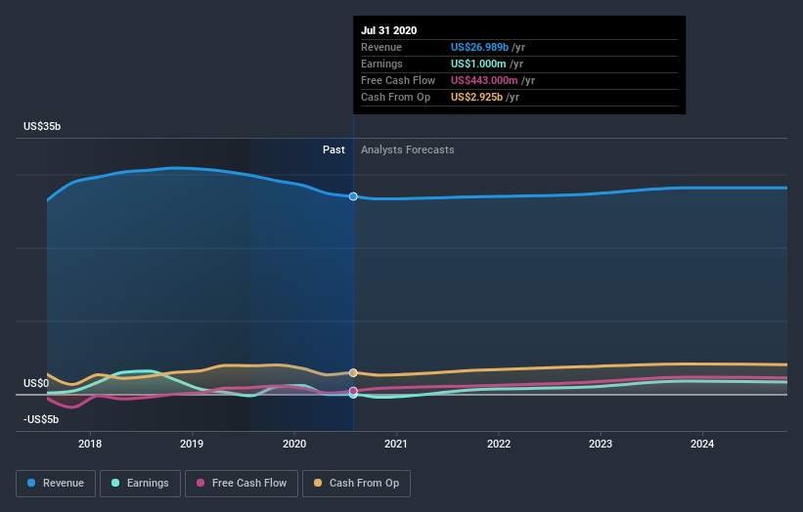Click the 2022 x-axis label
The image size is (803, 512).
coord(499,444)
